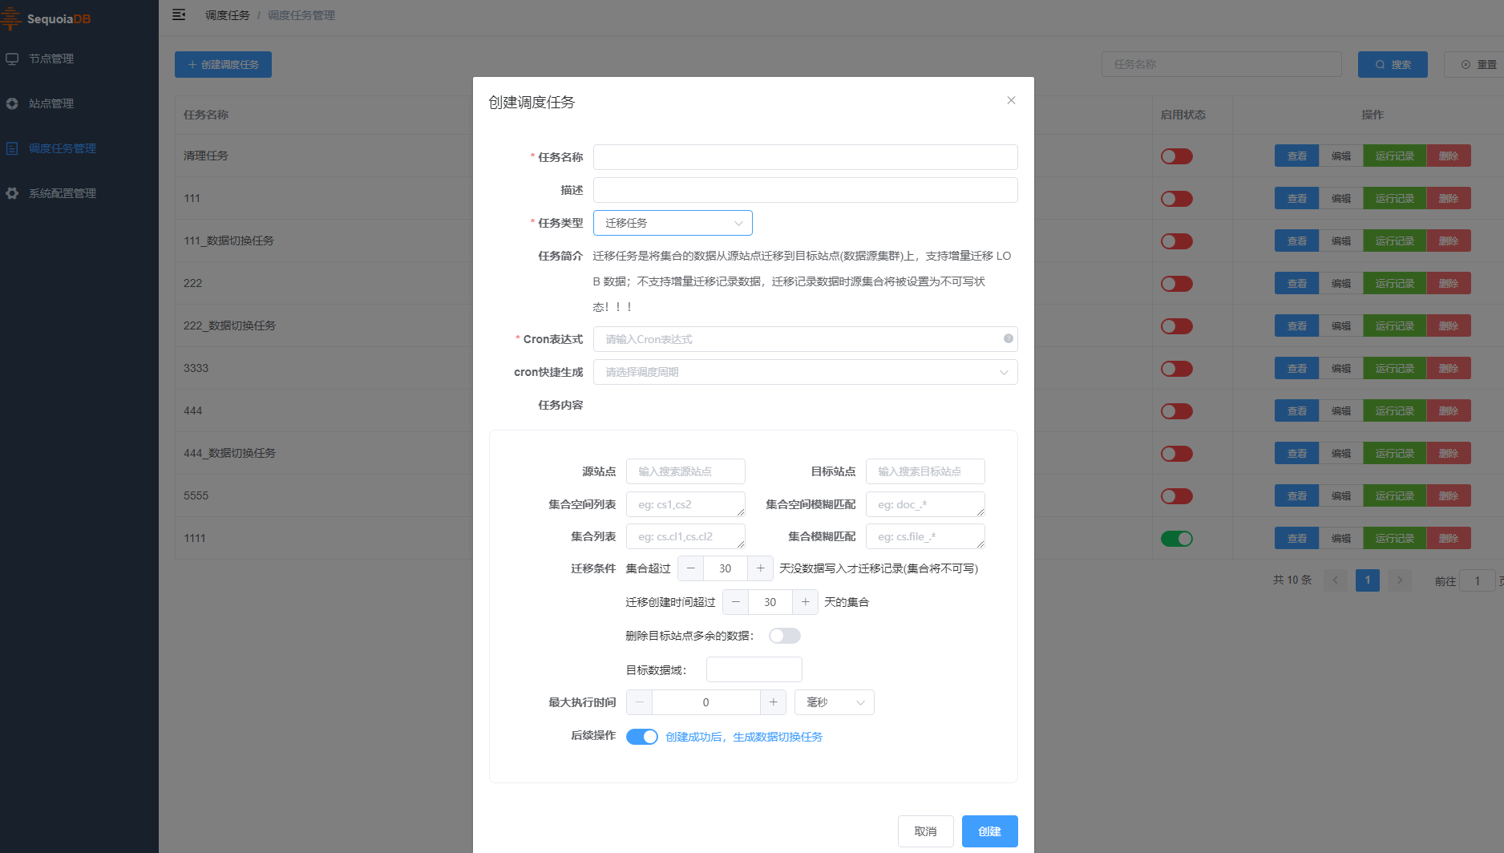The width and height of the screenshot is (1504, 853).
Task: Toggle follow-up action generate switch task
Action: click(x=642, y=737)
